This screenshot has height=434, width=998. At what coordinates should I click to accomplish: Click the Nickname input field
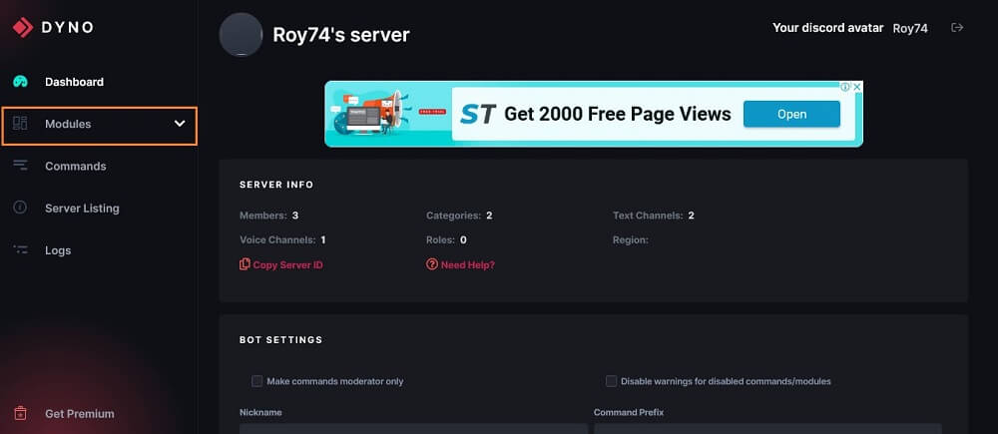413,428
